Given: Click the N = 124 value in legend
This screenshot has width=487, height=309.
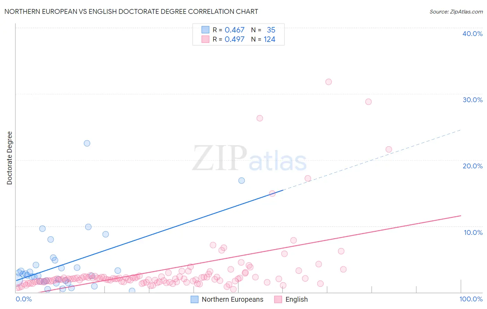Looking at the screenshot, I should (x=263, y=39).
